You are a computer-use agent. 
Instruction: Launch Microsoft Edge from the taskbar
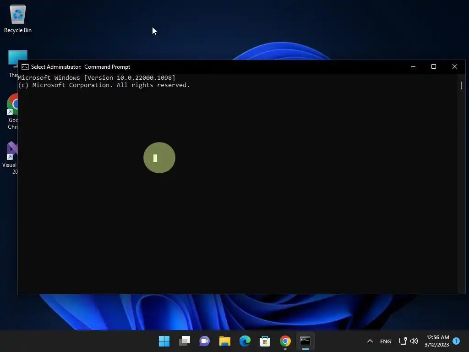point(245,341)
